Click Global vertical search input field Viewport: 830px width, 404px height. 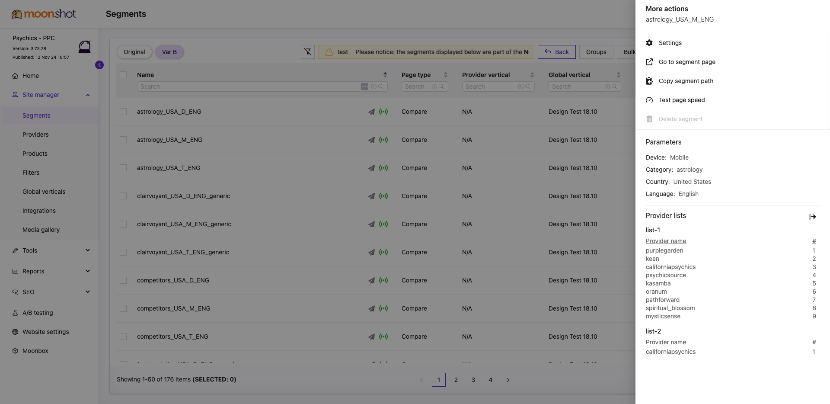click(x=585, y=87)
